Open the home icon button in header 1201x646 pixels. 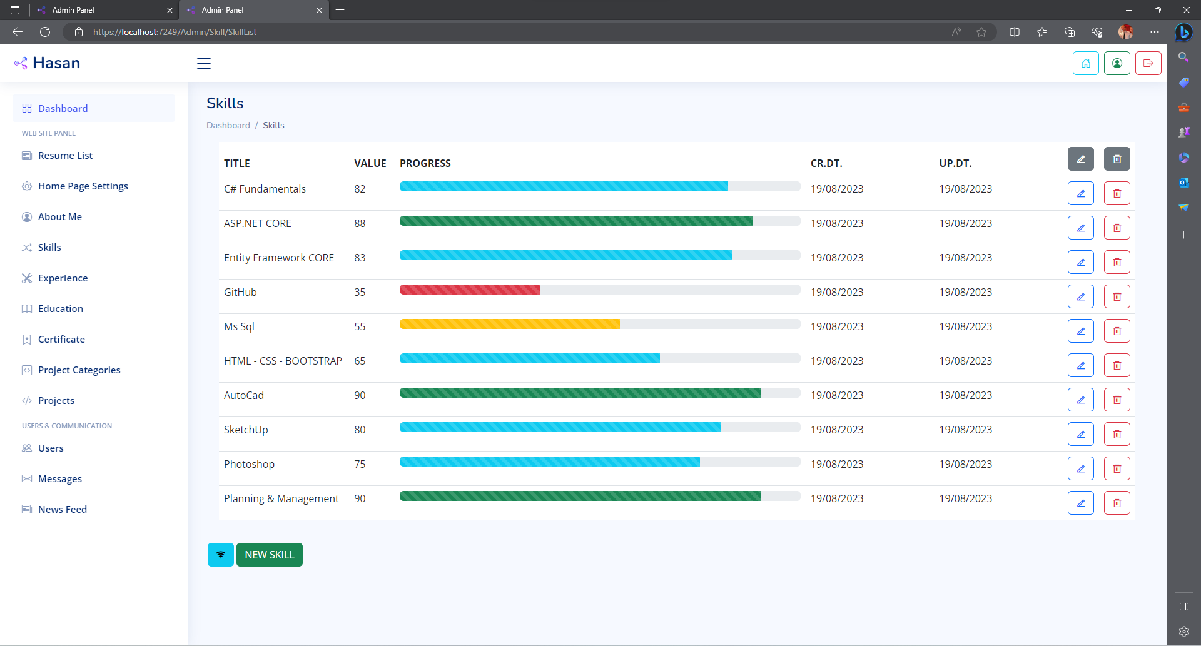coord(1086,63)
